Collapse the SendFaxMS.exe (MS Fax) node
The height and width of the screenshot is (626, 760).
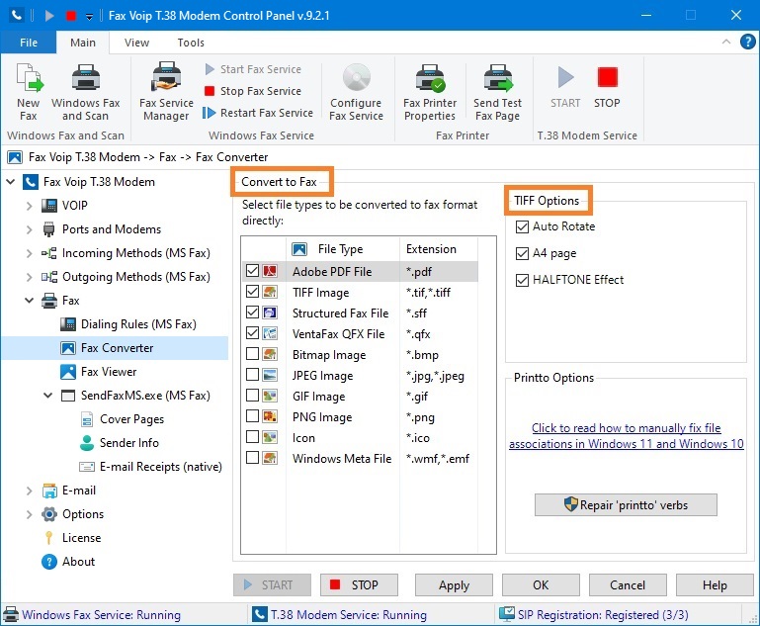tap(48, 396)
